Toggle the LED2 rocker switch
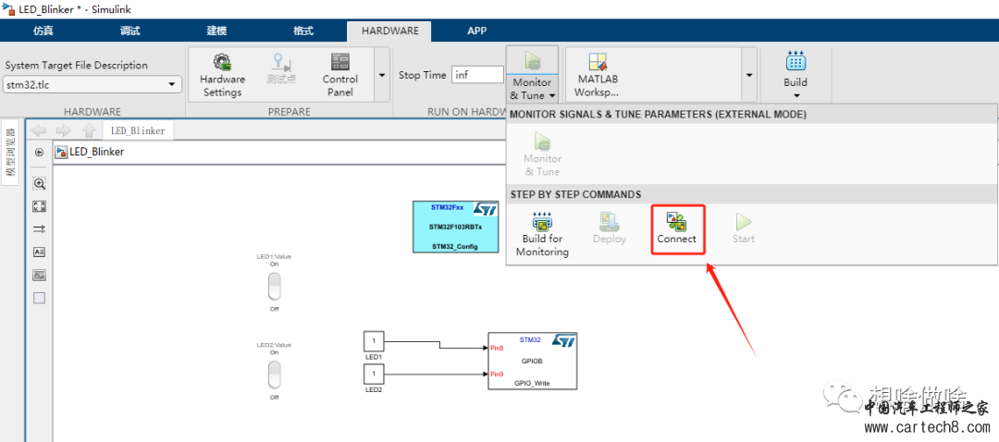The image size is (999, 442). 274,374
